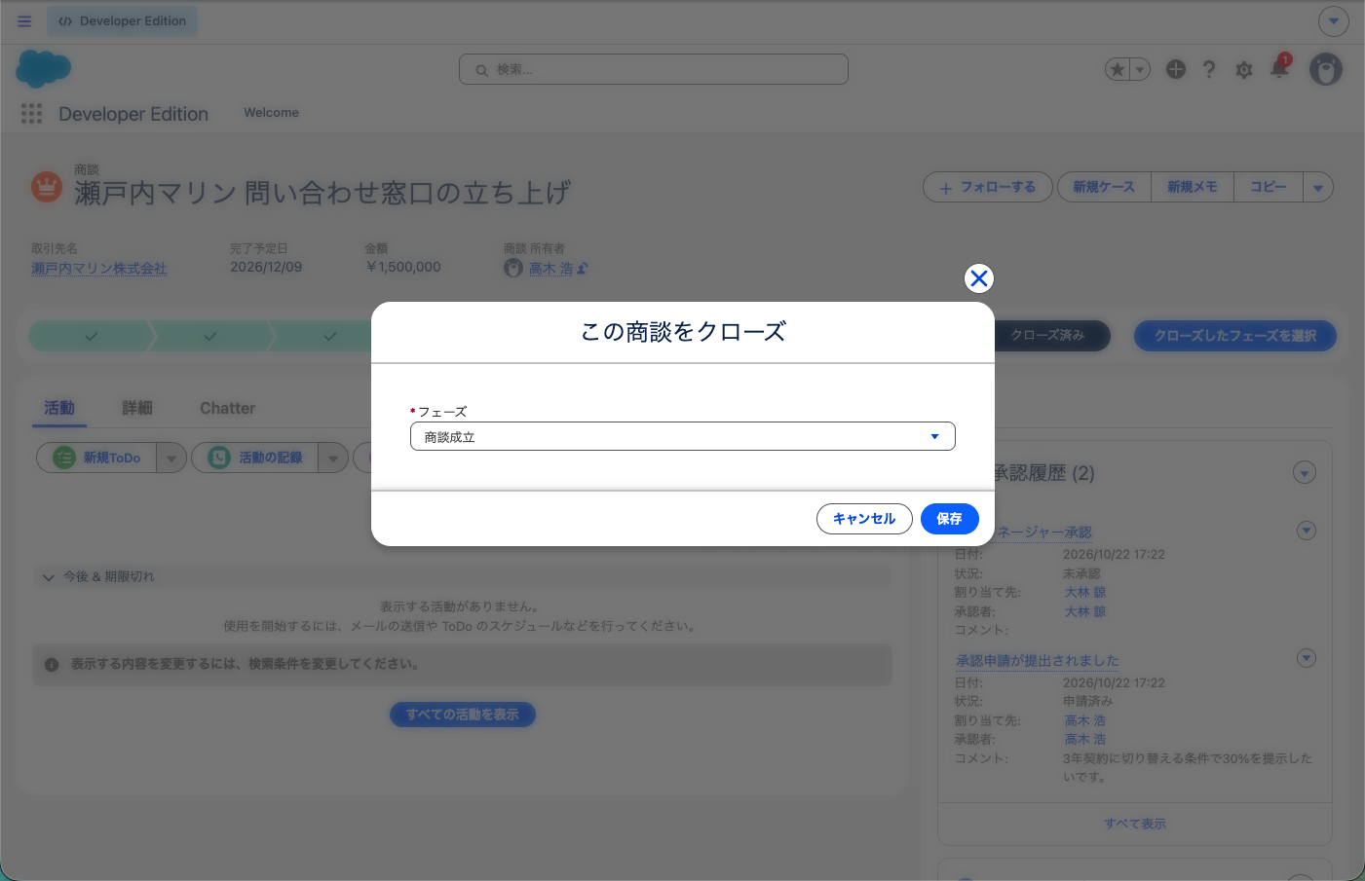Click the change owner icon beside 高木 浩
Viewport: 1365px width, 881px height.
(x=583, y=269)
